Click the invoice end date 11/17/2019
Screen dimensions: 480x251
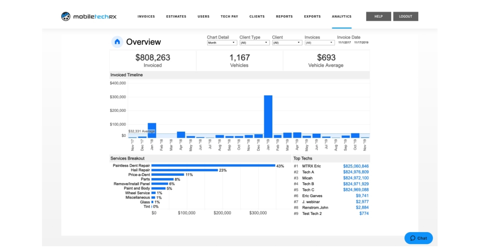[x=361, y=42]
